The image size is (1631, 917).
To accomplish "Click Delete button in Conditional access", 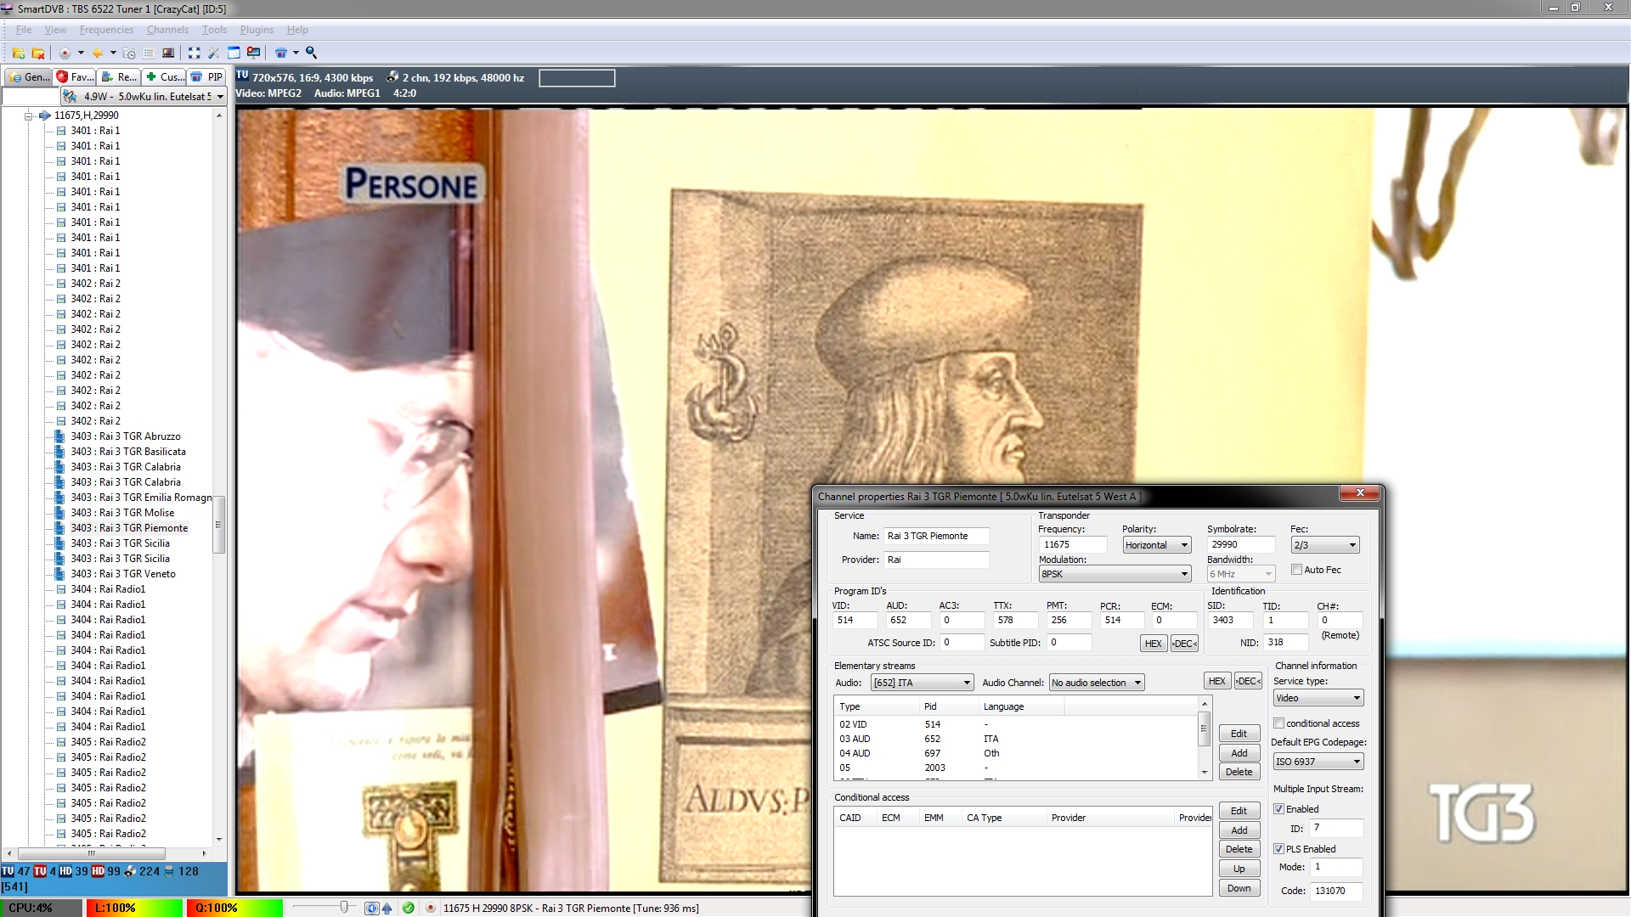I will [x=1239, y=849].
